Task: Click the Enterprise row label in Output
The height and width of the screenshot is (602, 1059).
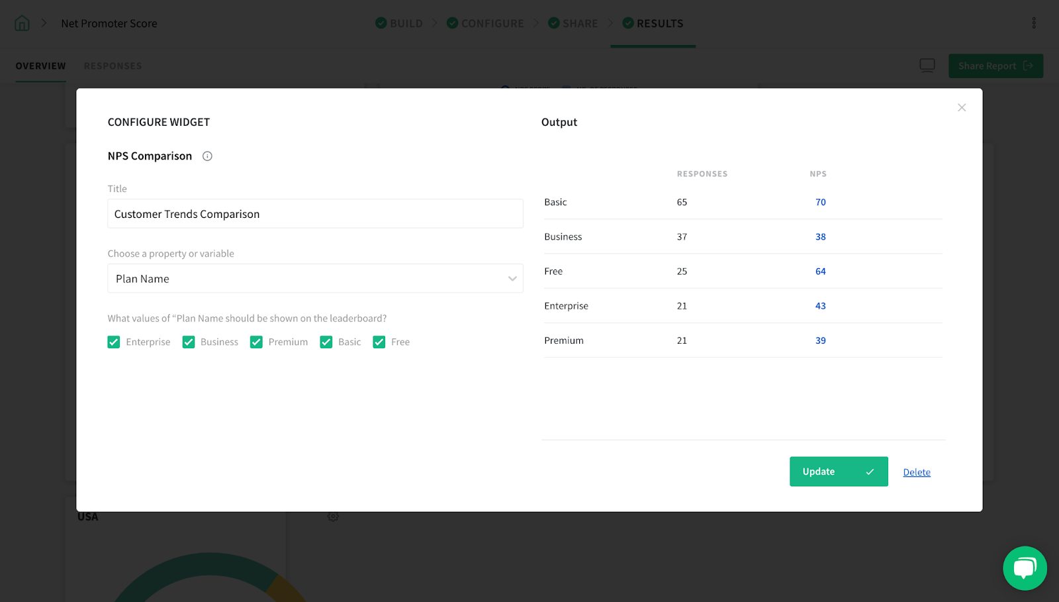Action: [566, 306]
